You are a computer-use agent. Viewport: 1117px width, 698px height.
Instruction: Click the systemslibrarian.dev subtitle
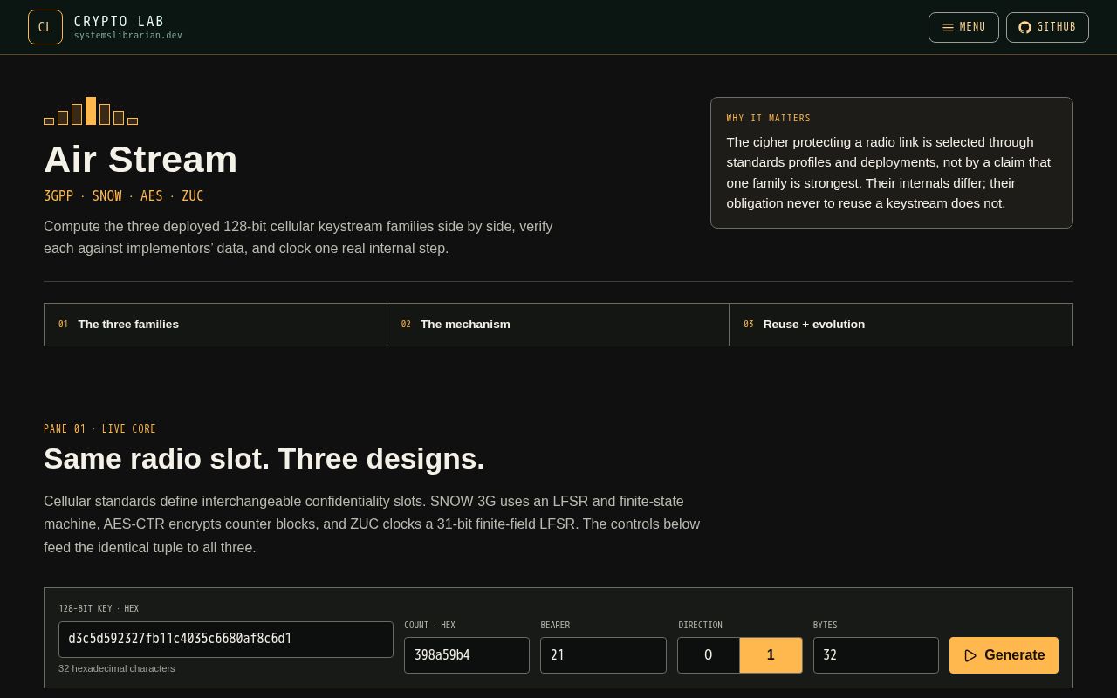(128, 36)
